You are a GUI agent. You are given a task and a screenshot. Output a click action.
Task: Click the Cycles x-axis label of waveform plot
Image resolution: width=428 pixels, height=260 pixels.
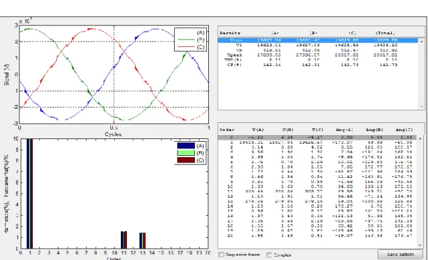(x=114, y=134)
